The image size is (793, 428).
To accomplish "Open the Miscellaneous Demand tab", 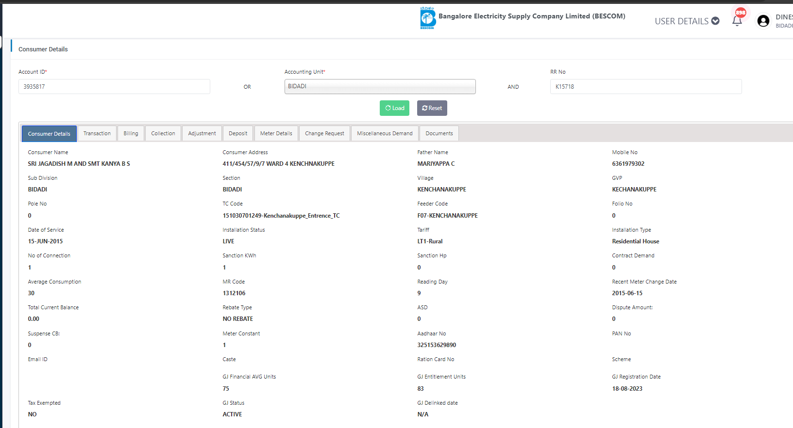I will click(385, 133).
